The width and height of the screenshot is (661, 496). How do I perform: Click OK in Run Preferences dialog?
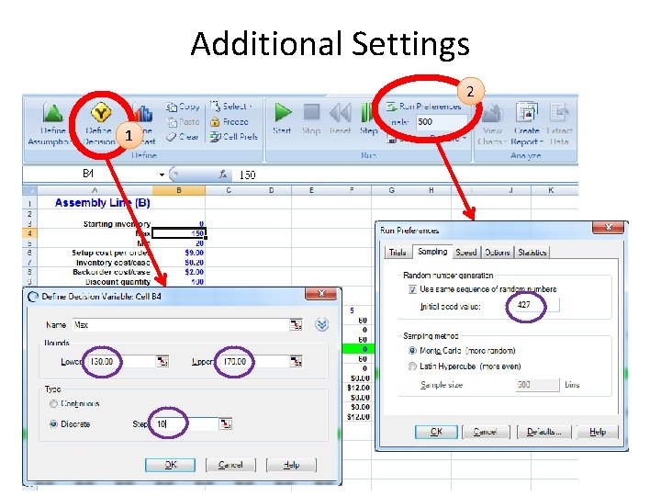tap(436, 432)
